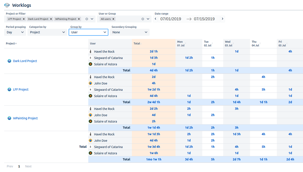303x172 pixels.
Task: Open the WPainting Project link
Action: click(x=25, y=118)
